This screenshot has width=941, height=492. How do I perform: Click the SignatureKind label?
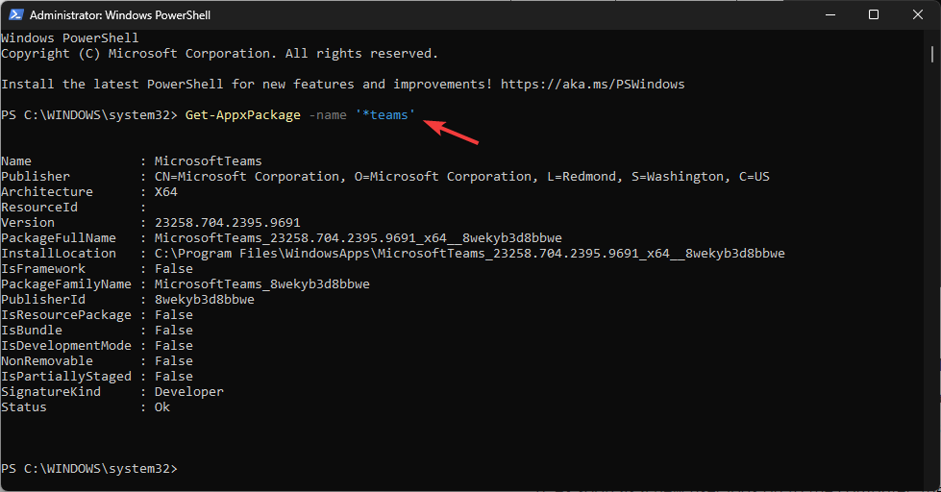[x=50, y=392]
